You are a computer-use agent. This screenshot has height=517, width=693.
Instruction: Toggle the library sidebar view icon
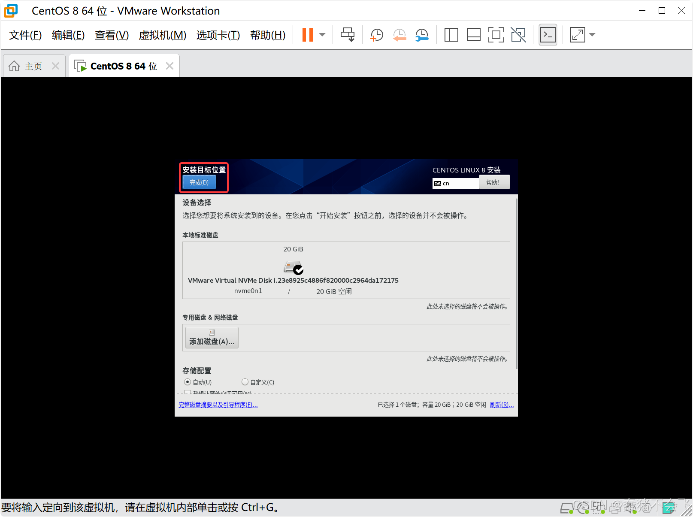click(451, 35)
